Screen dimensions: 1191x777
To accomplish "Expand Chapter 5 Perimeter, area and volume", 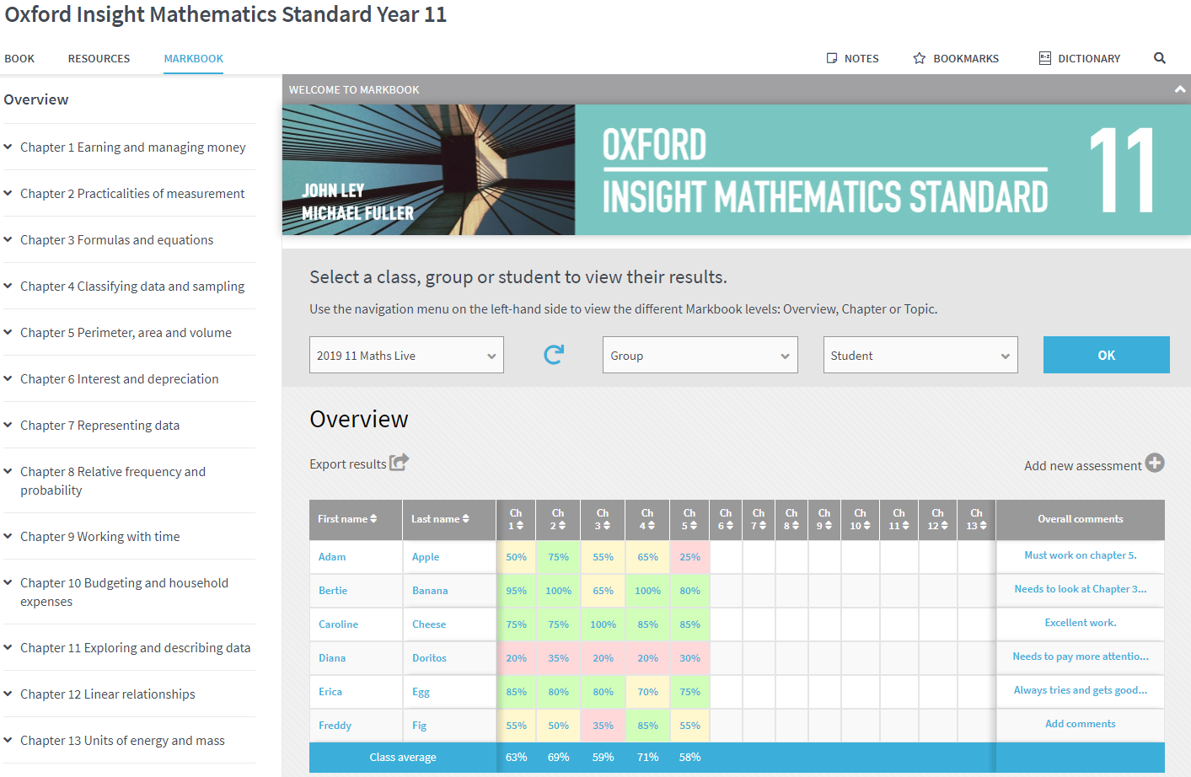I will (8, 332).
